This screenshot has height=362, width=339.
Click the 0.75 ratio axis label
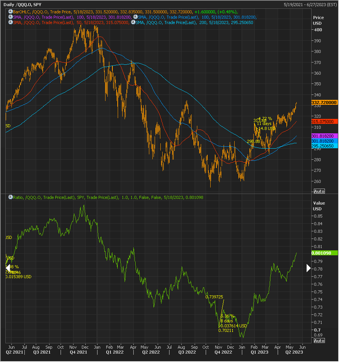[x=318, y=292]
